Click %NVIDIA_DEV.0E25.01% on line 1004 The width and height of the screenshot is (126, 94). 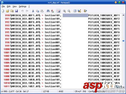coord(25,63)
